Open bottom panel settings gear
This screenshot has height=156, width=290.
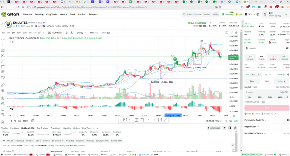click(x=235, y=128)
